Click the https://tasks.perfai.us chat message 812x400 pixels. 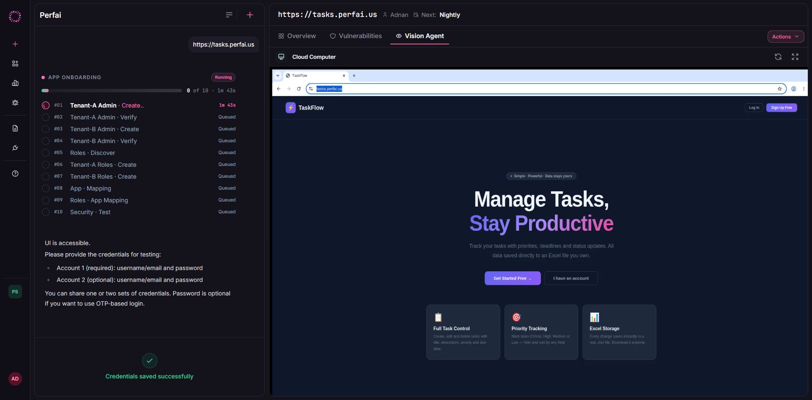pos(223,44)
